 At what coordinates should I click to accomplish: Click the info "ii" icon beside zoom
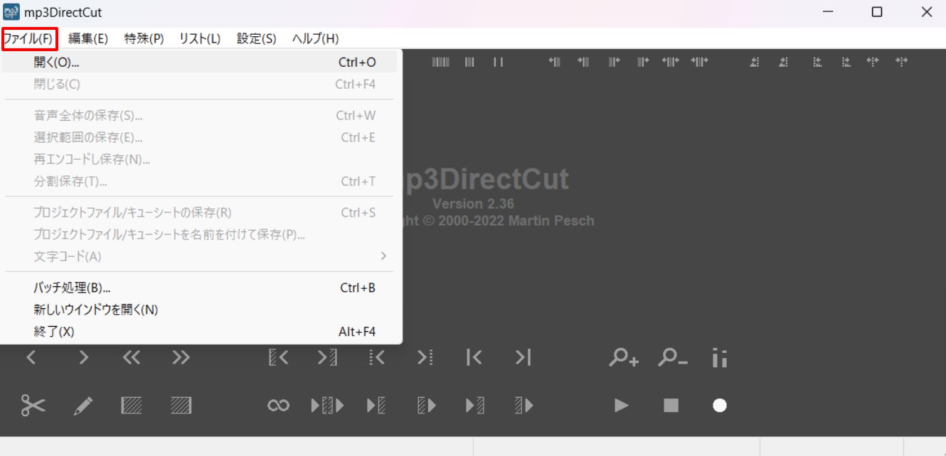[720, 357]
